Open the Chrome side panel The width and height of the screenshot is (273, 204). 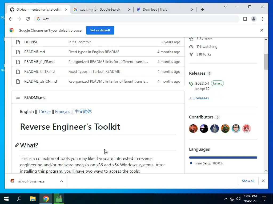click(245, 19)
